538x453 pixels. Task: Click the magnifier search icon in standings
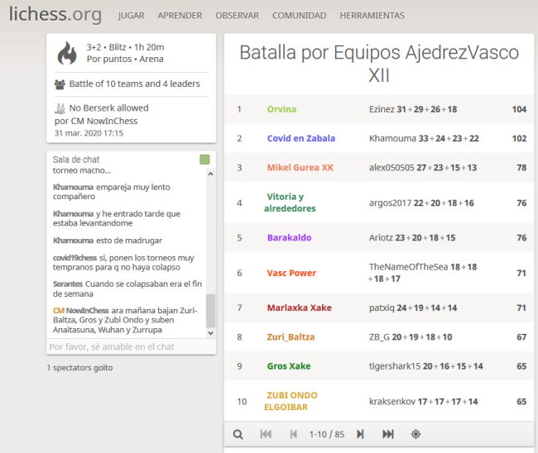coord(238,434)
